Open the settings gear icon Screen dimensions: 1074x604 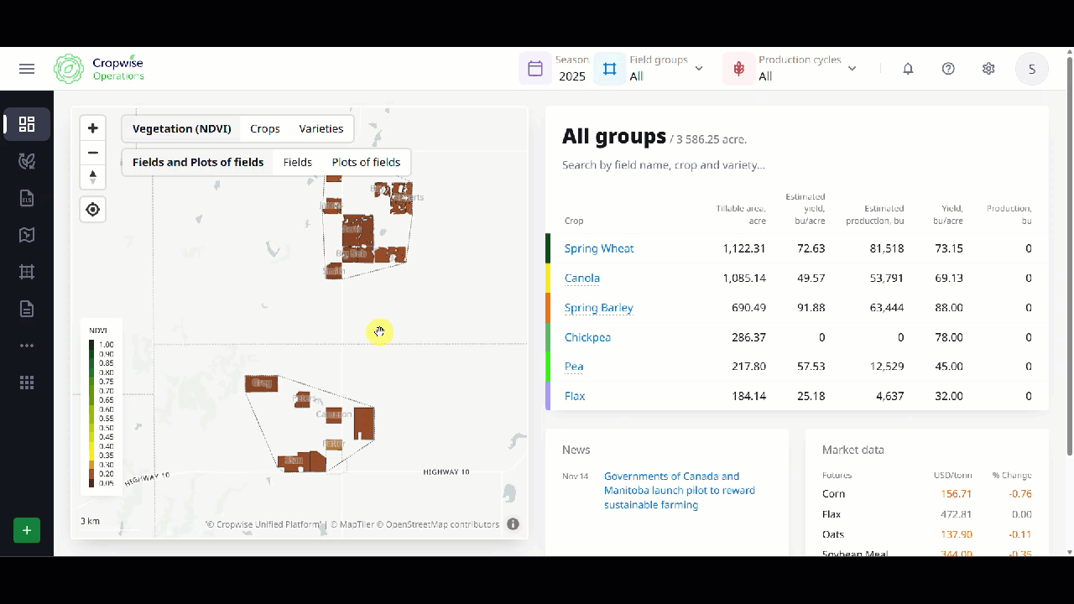pos(988,69)
